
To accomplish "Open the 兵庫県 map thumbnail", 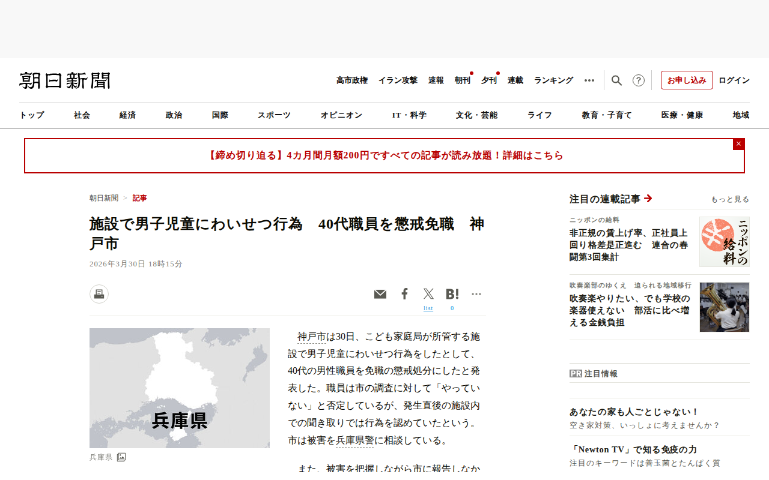I will (180, 388).
